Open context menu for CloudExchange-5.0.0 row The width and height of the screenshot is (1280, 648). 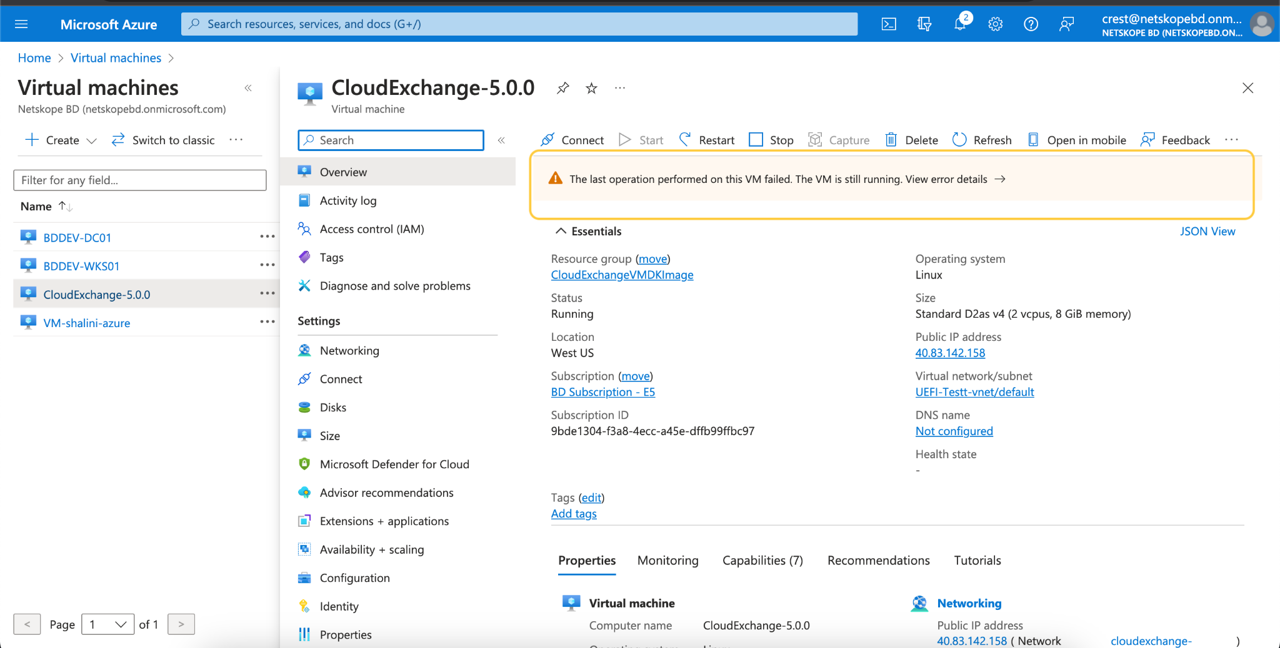click(267, 293)
